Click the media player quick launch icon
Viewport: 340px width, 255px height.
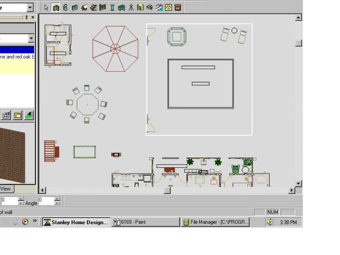click(25, 222)
